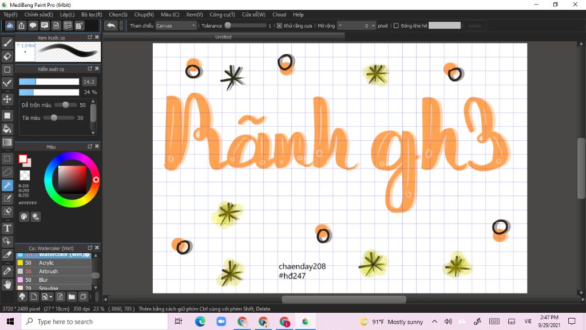Enable the Đóng khe hở checkbox
The width and height of the screenshot is (586, 330).
click(396, 26)
